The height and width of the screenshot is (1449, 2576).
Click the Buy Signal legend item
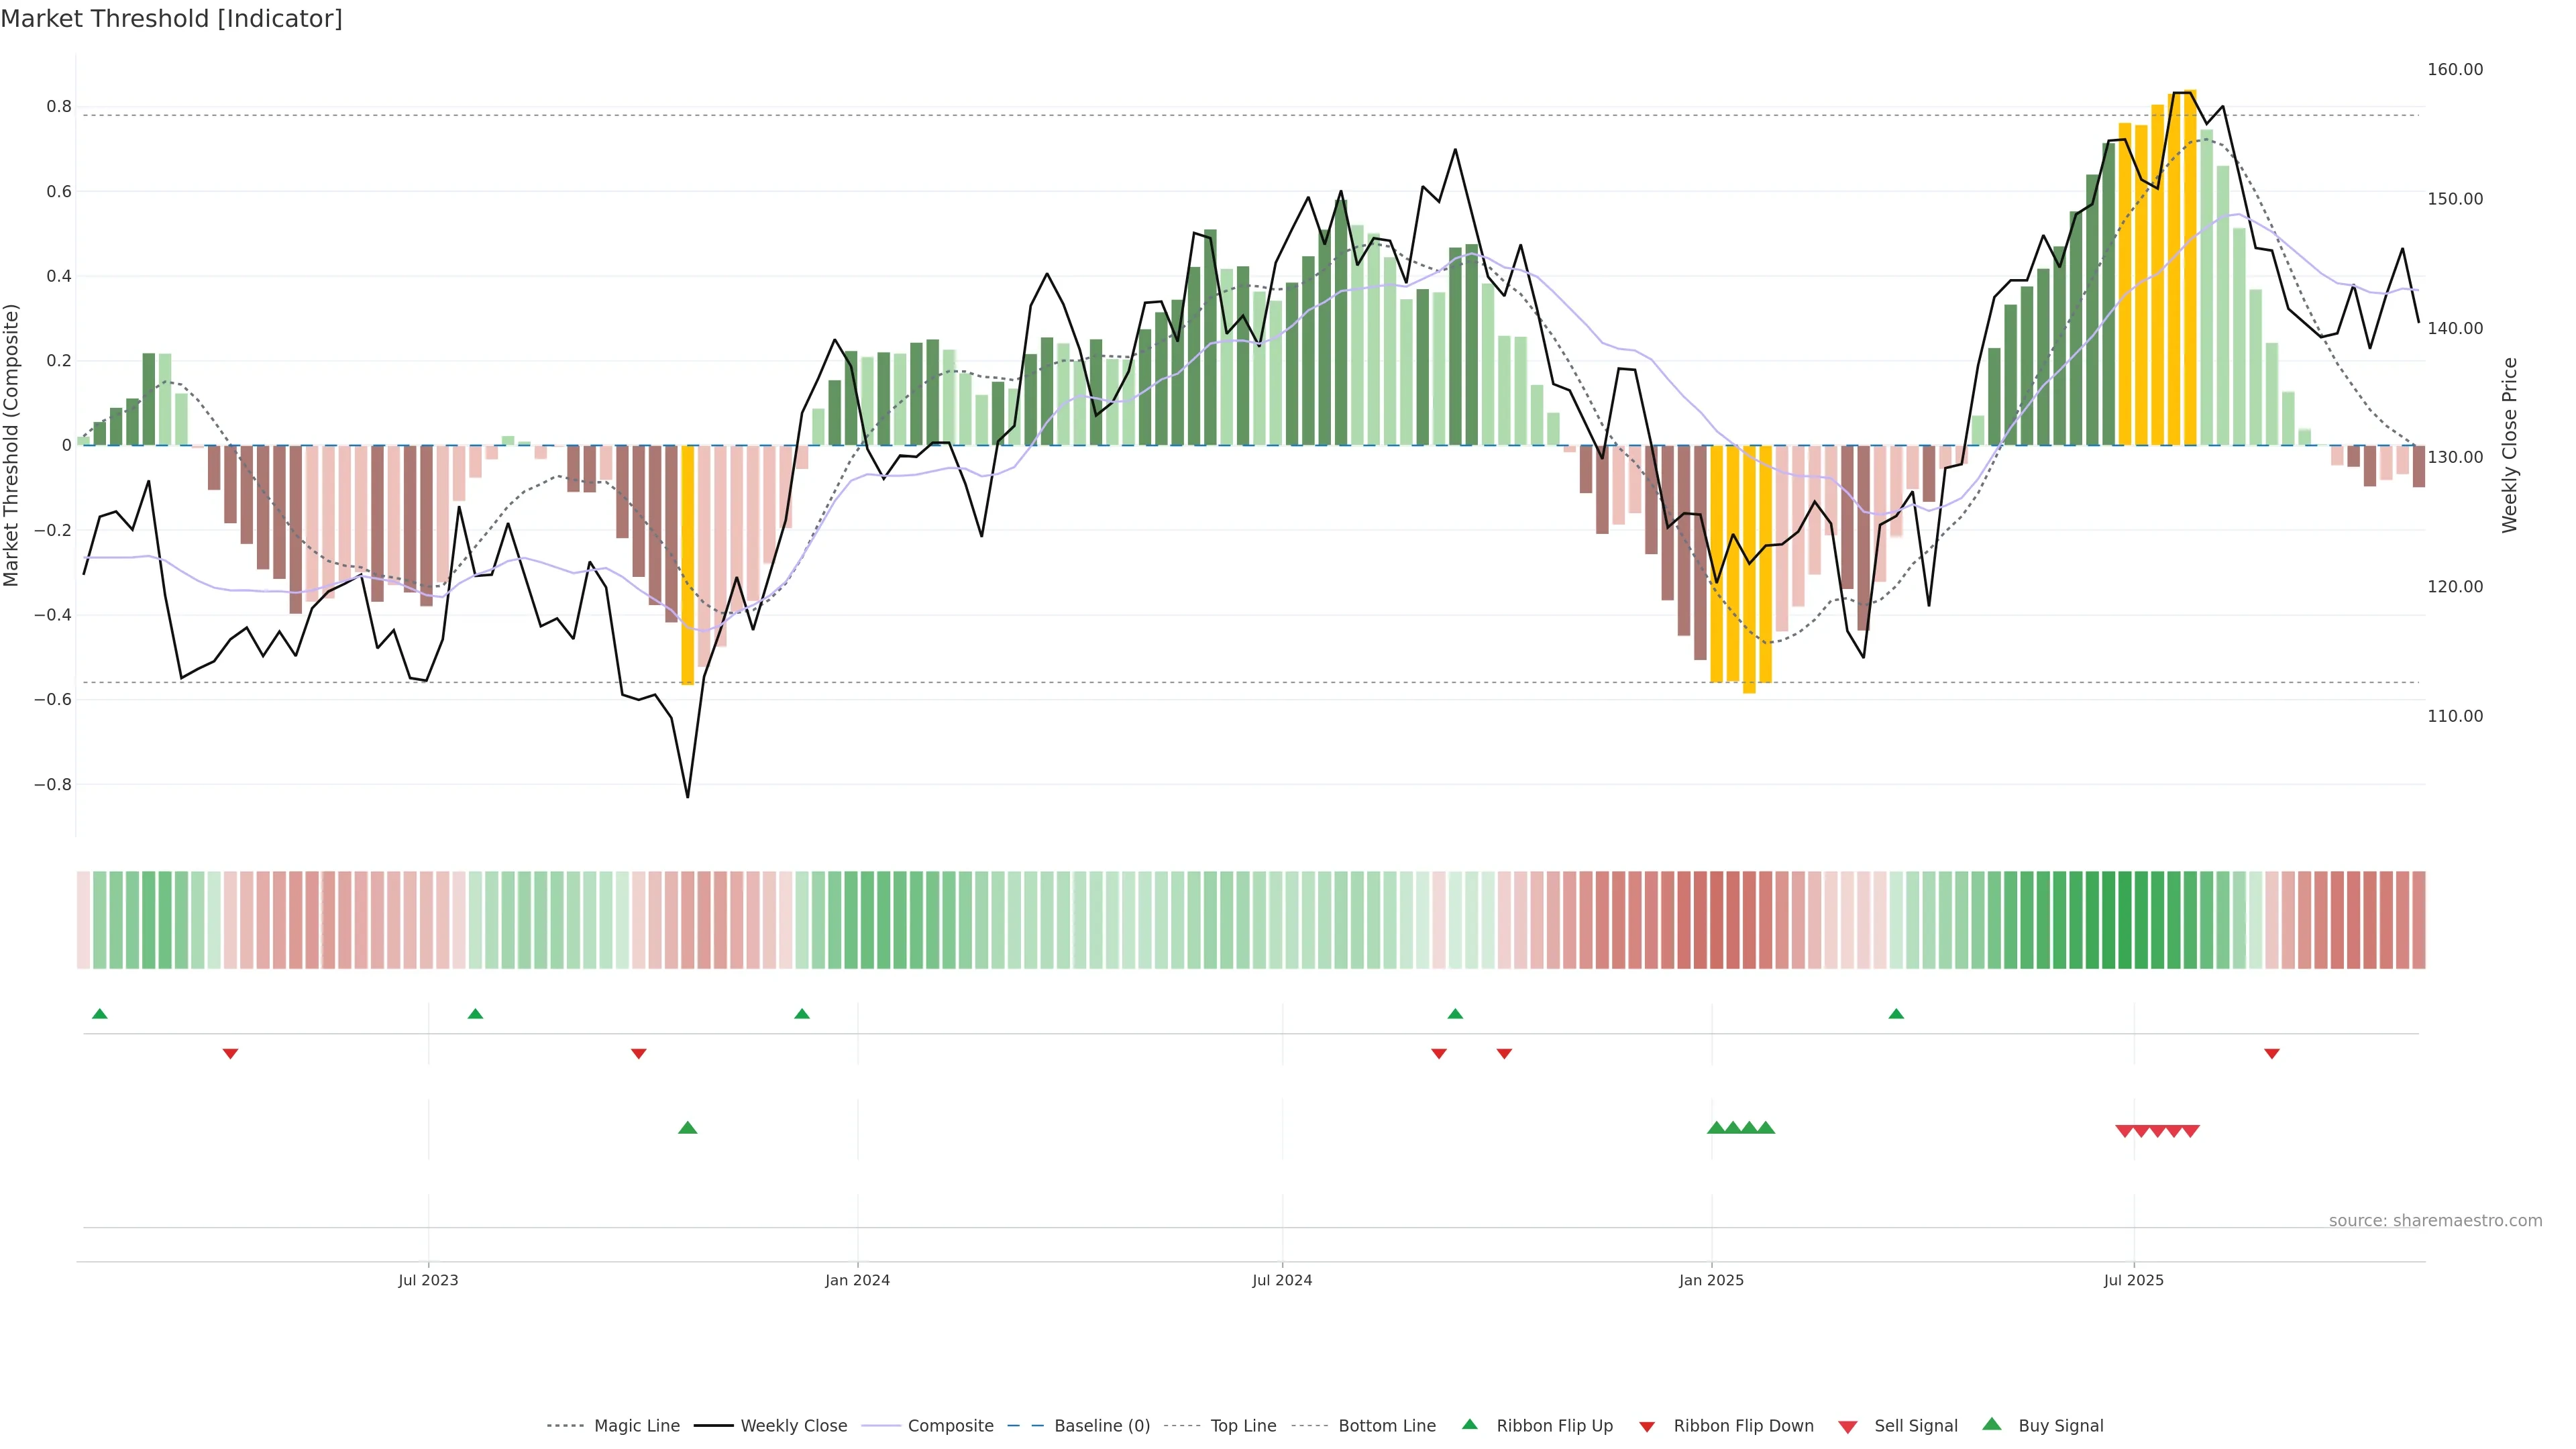[x=2060, y=1426]
